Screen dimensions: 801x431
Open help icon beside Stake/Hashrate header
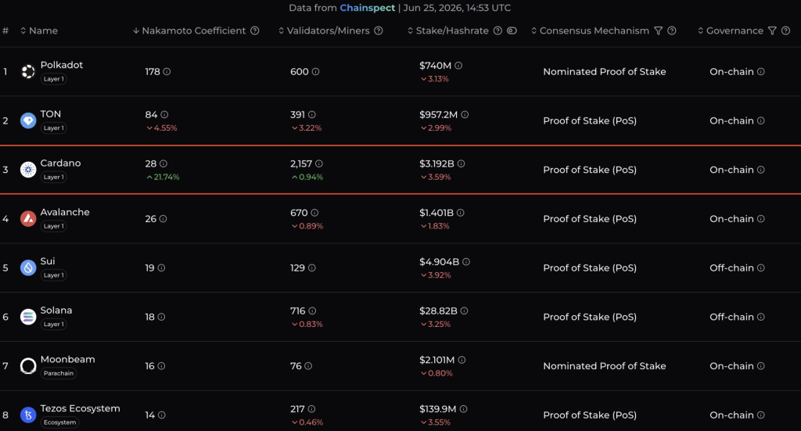tap(497, 31)
